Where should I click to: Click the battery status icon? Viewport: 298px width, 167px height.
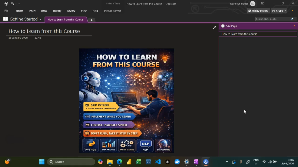pos(275,162)
